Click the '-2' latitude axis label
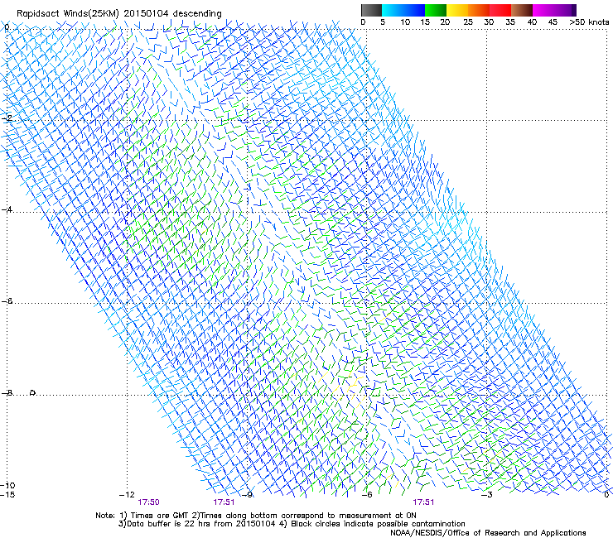This screenshot has width=613, height=538. pyautogui.click(x=7, y=118)
